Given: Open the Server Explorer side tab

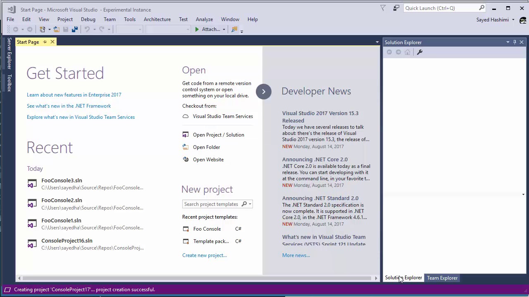Looking at the screenshot, I should click(x=9, y=54).
